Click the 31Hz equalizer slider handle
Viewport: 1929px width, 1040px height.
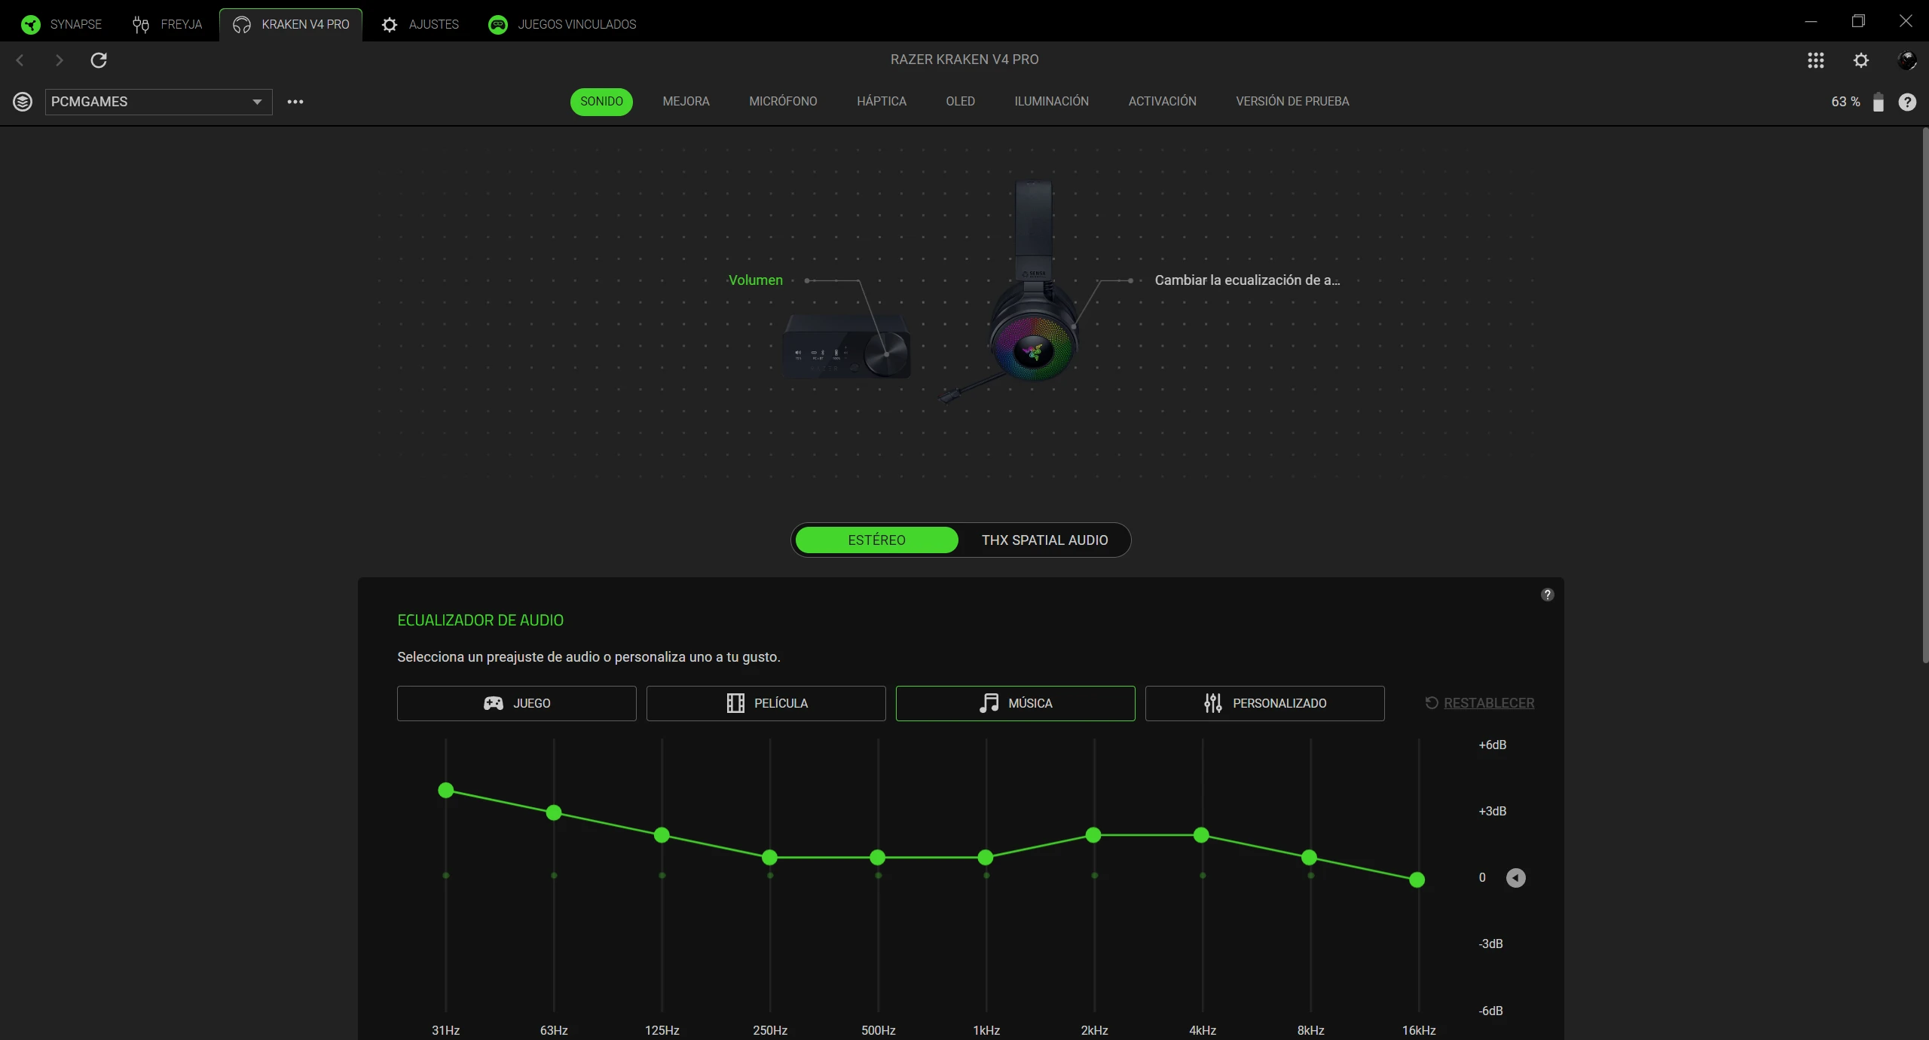point(446,791)
